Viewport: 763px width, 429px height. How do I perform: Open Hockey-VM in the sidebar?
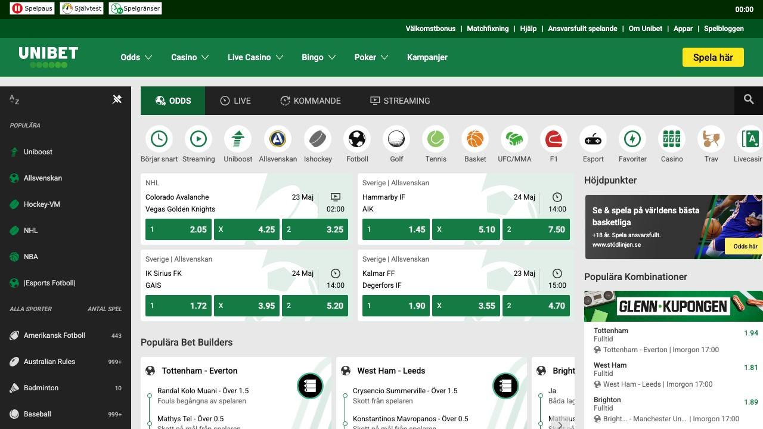[x=66, y=204]
